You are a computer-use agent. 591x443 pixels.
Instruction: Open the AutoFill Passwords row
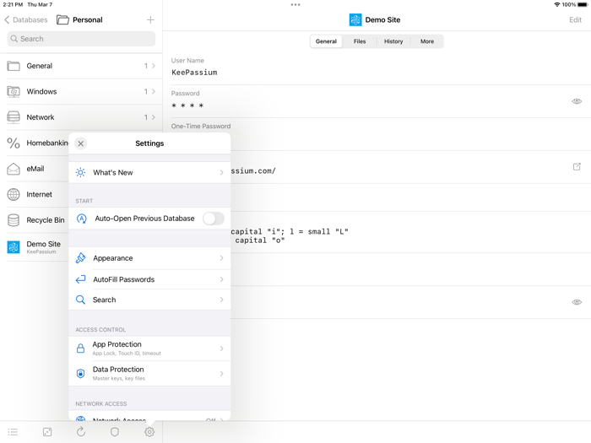click(149, 279)
